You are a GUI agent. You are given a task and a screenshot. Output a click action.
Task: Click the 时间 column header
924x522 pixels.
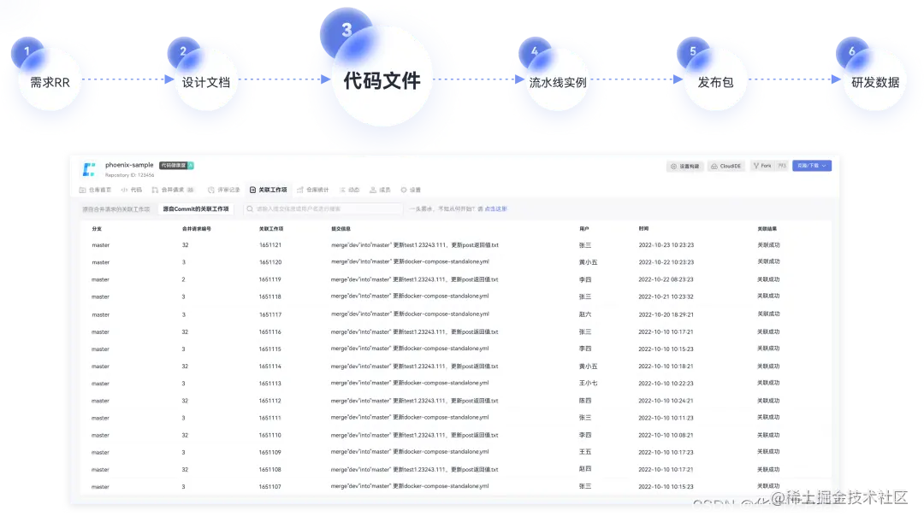pyautogui.click(x=643, y=229)
